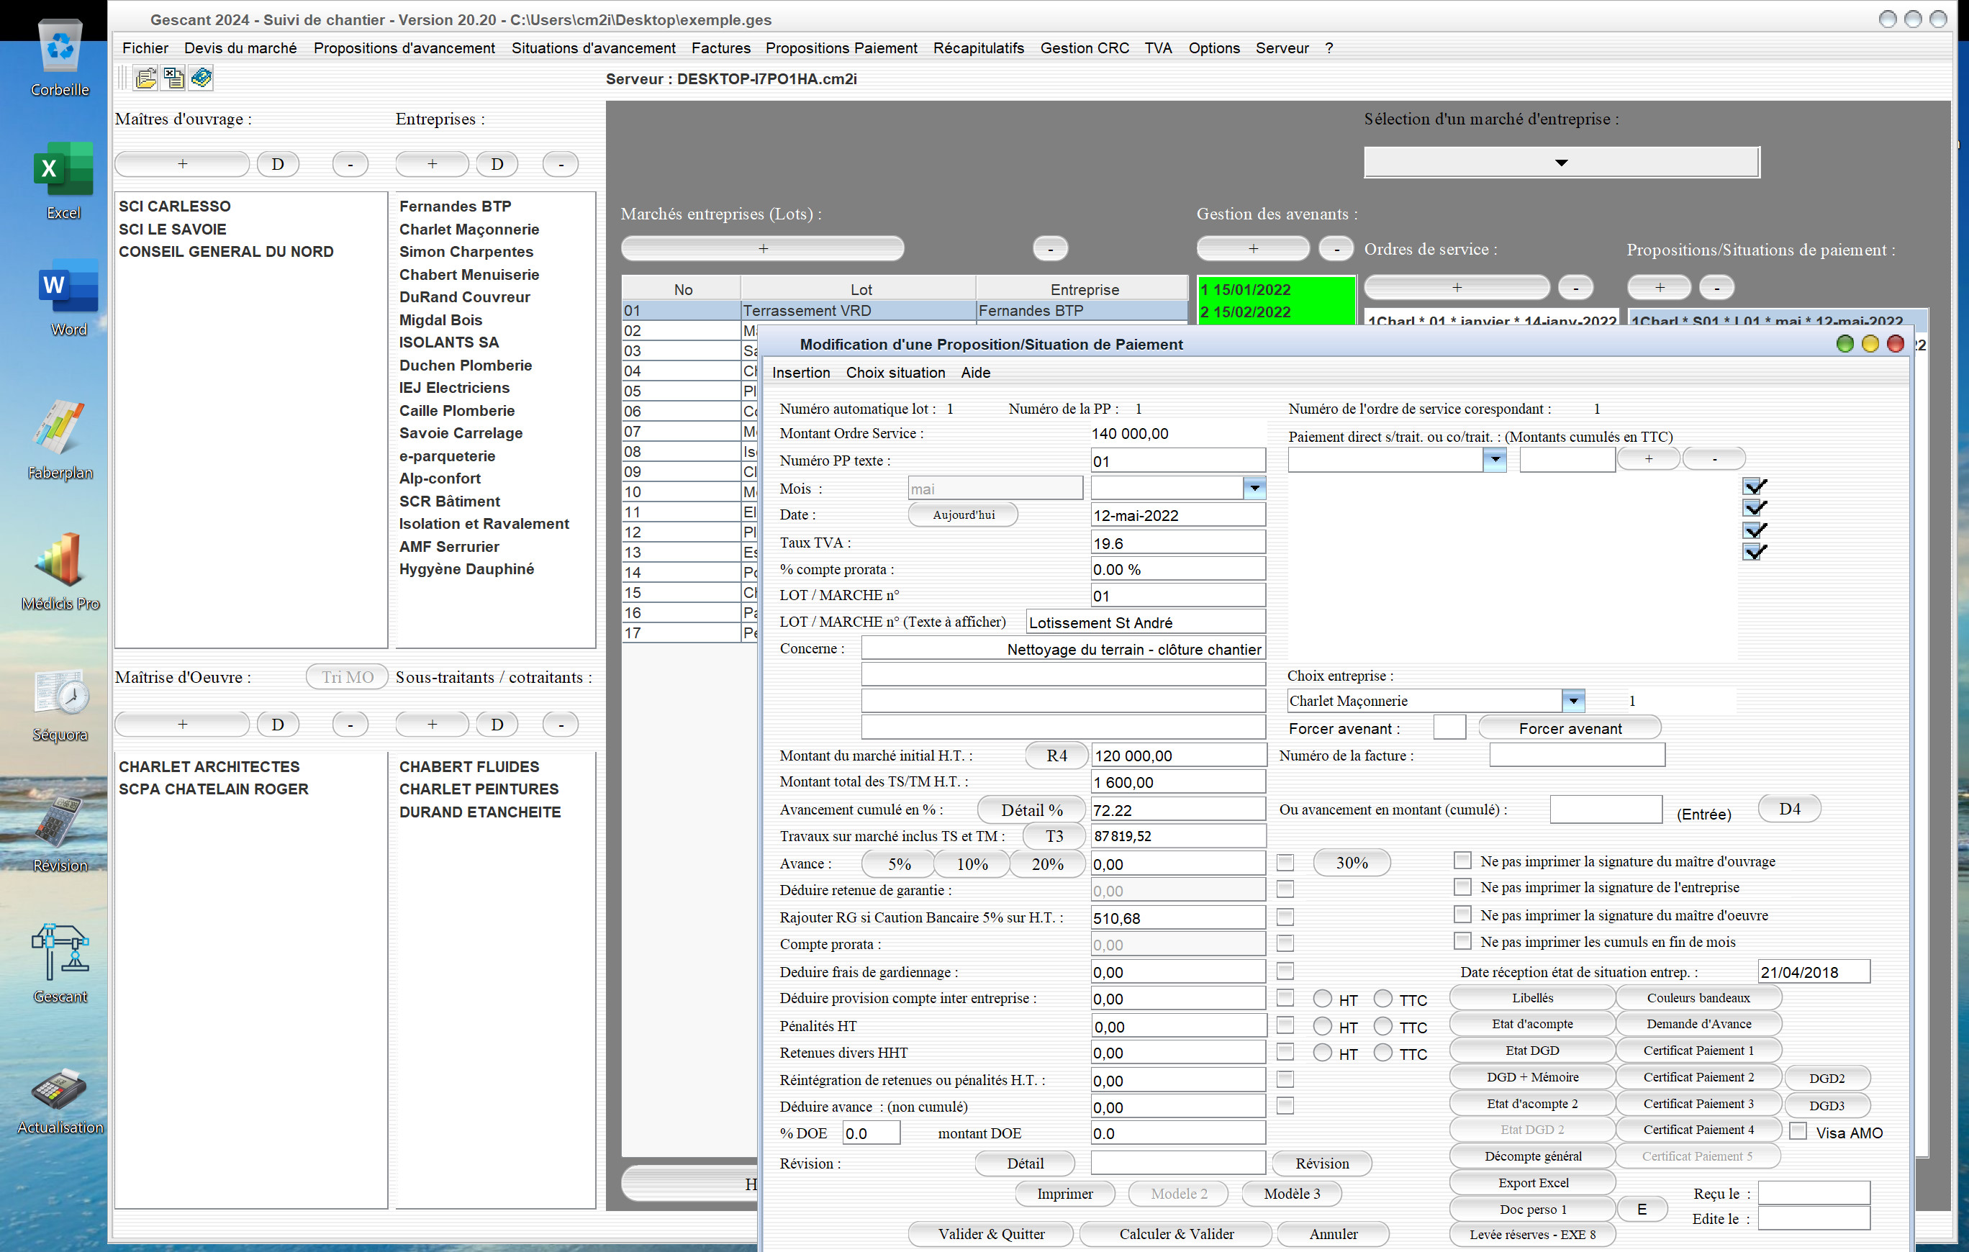1969x1252 pixels.
Task: Check 'Ne pas imprimer la signature du maître d'ouvrage'
Action: coord(1462,861)
